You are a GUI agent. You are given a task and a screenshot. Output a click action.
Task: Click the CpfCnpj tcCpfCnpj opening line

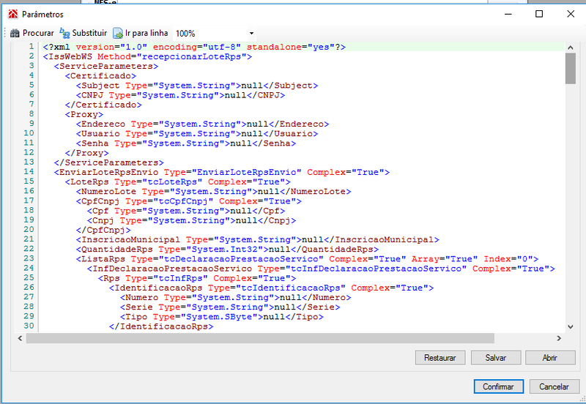189,201
